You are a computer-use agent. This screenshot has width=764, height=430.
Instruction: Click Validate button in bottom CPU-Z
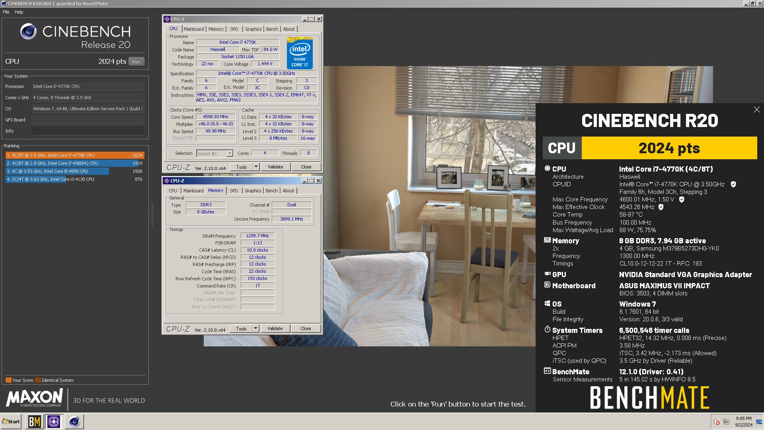pyautogui.click(x=275, y=328)
